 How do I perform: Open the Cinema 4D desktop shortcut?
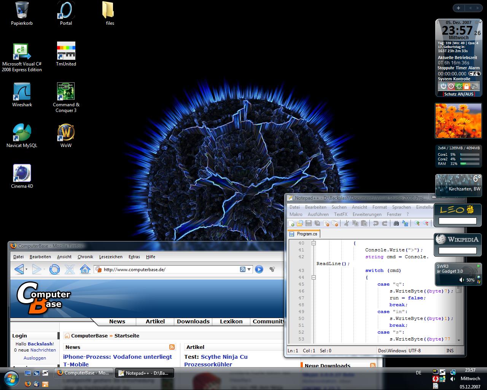[22, 177]
